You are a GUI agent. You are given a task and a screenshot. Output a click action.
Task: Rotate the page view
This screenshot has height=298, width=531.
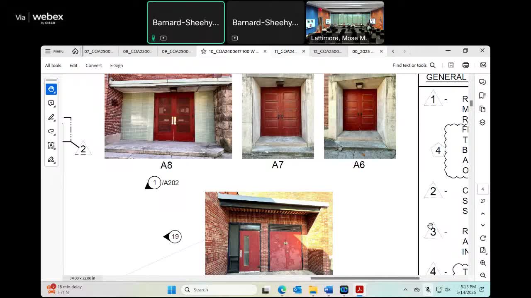[x=482, y=238]
